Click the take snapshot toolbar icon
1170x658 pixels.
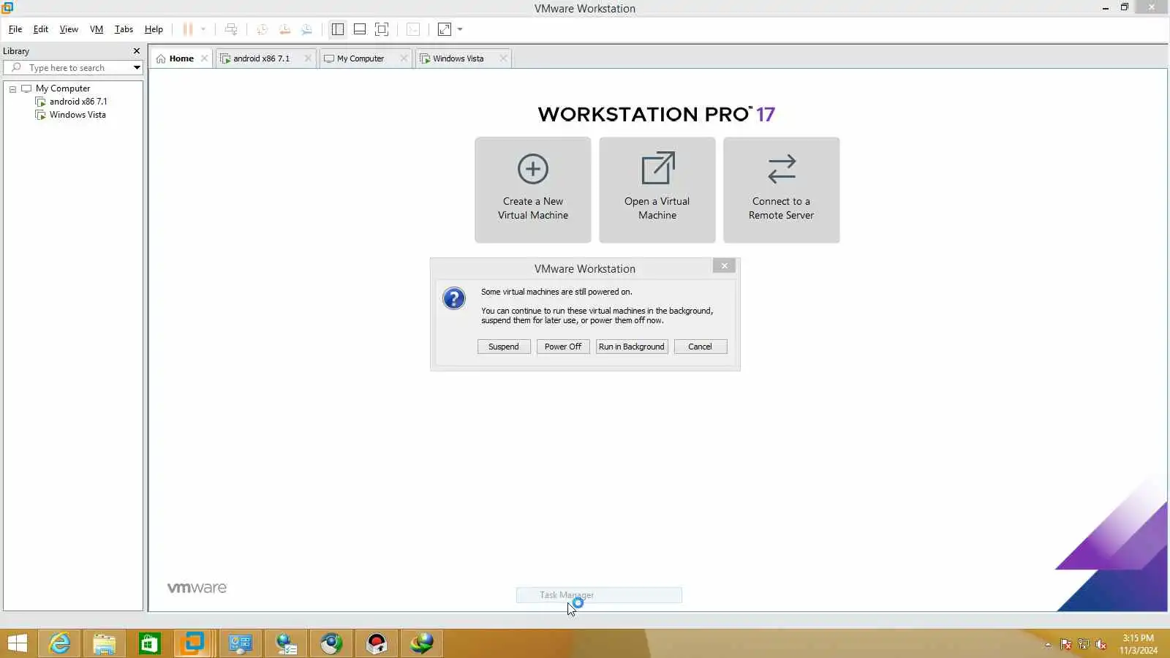(262, 29)
